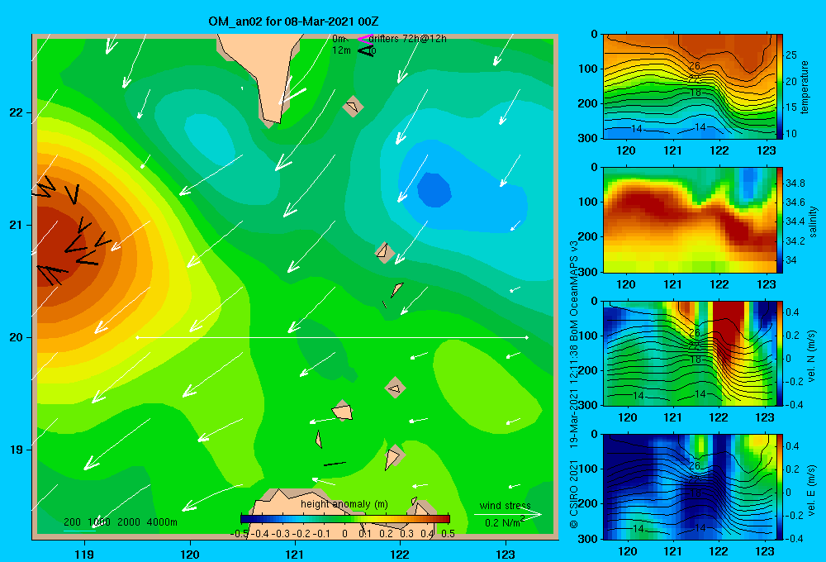
Task: Click the 'salinity' colorbar axis label
Action: [812, 224]
